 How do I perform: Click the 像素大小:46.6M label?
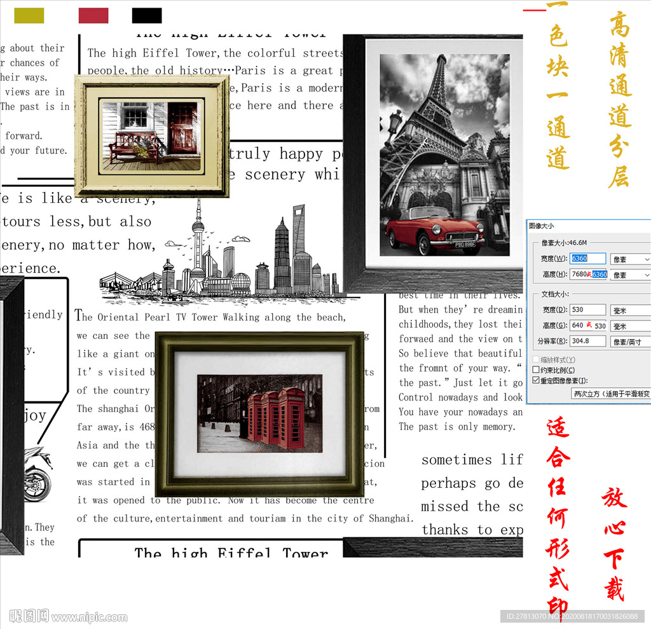[x=565, y=242]
